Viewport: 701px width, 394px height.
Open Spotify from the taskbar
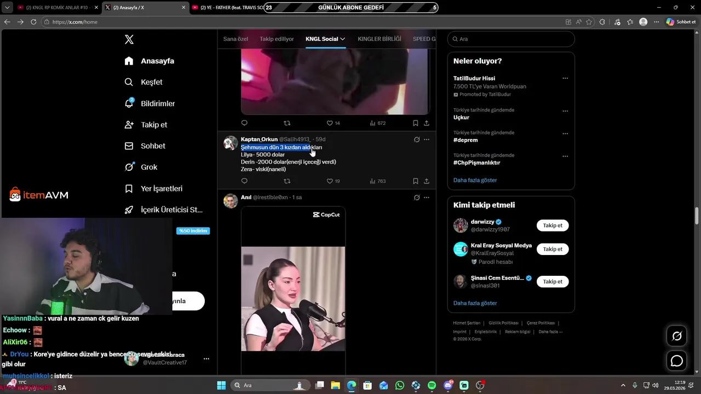[x=432, y=385]
